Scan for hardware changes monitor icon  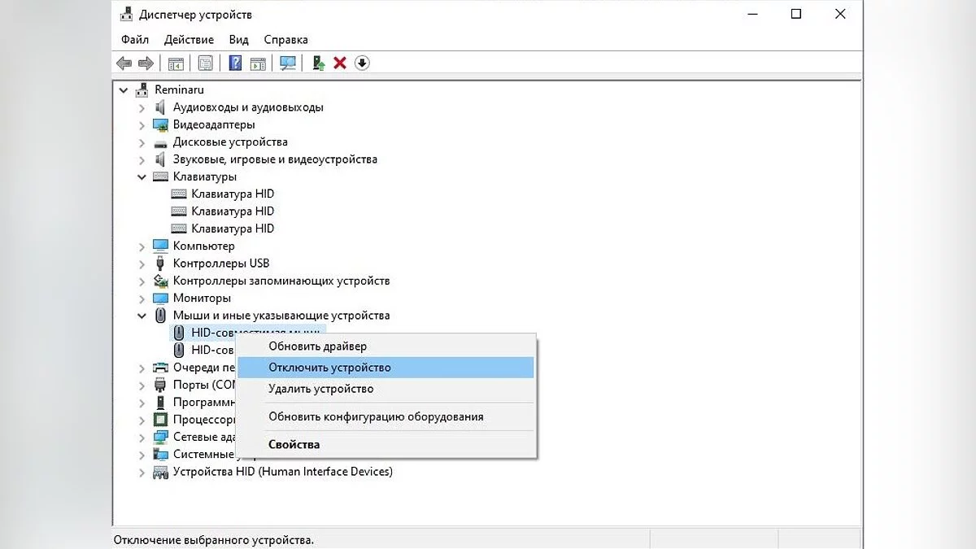[x=287, y=63]
